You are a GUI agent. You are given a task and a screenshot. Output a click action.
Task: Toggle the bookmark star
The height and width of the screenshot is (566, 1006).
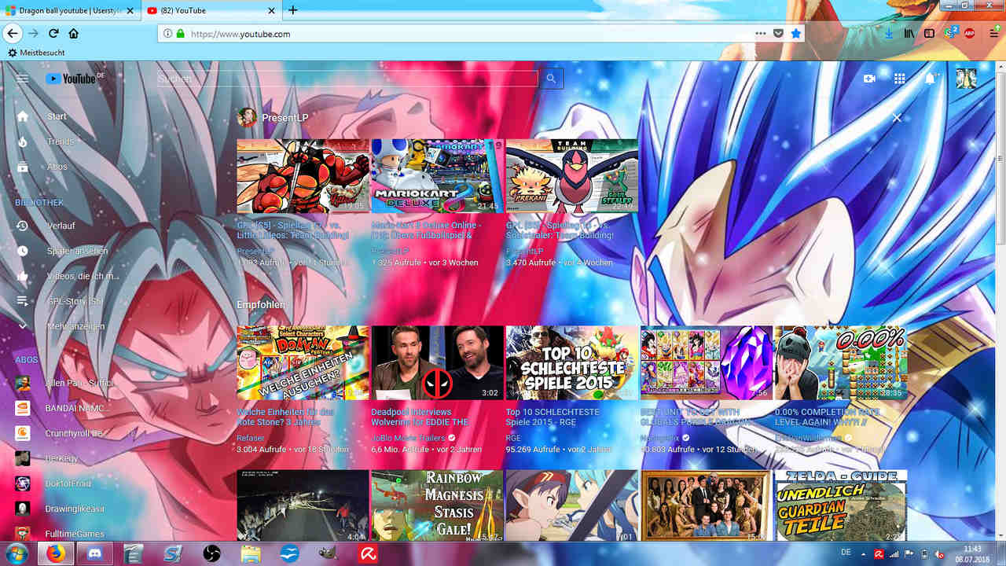tap(795, 34)
